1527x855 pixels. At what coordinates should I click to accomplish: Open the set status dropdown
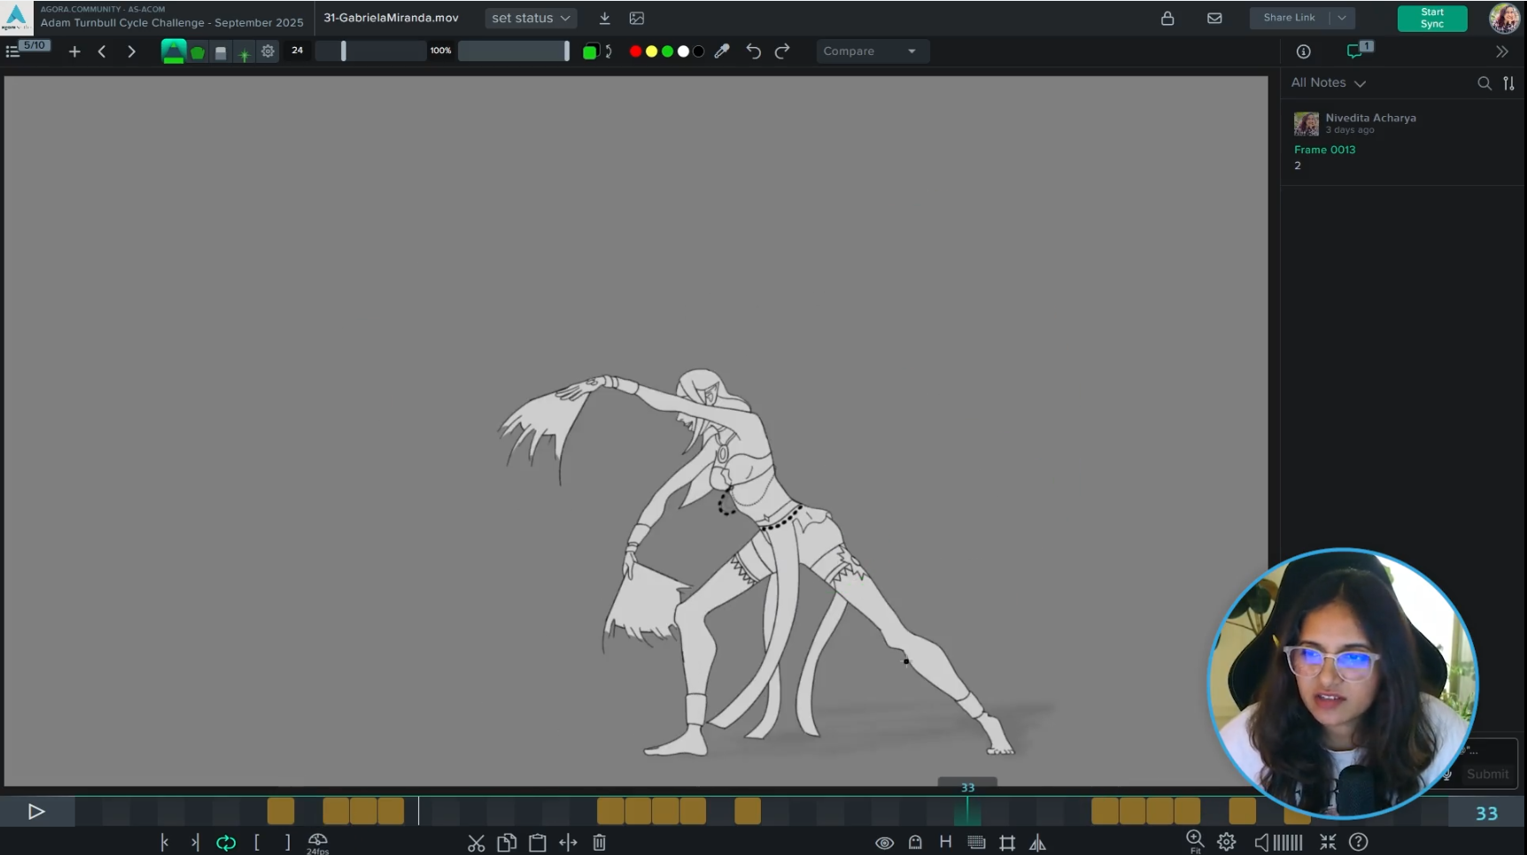coord(531,18)
